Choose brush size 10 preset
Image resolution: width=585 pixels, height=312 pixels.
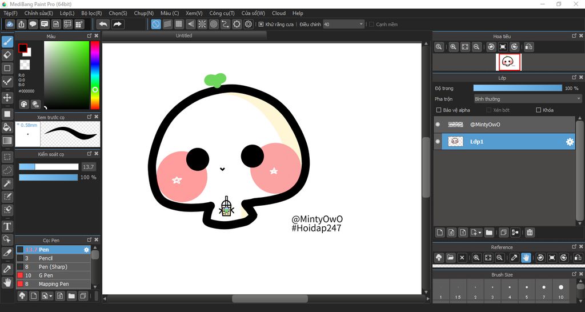click(561, 291)
